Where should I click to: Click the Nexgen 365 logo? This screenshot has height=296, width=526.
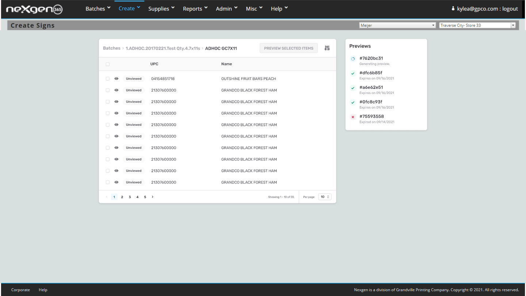point(34,9)
